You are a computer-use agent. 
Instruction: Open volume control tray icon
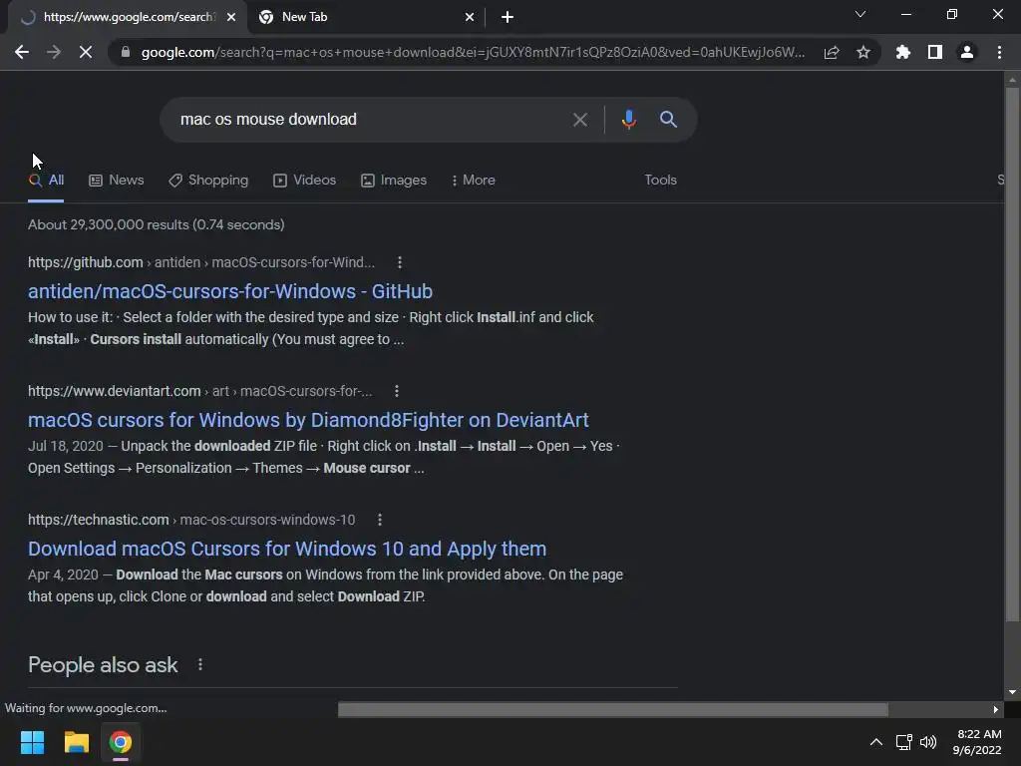(928, 742)
